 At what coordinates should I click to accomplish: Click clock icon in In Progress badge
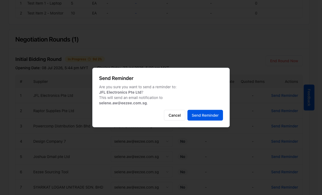point(89,59)
